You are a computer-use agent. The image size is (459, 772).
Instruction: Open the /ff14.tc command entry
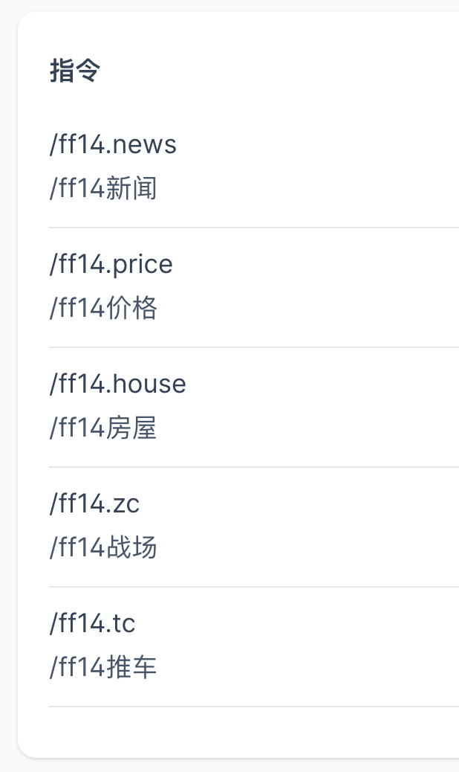pos(92,623)
